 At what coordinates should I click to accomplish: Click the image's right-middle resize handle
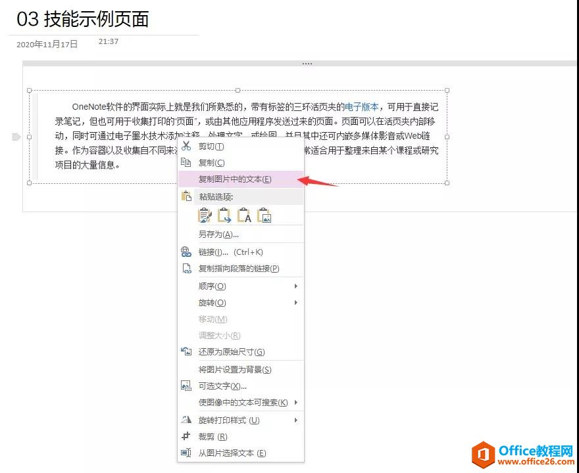pyautogui.click(x=447, y=137)
